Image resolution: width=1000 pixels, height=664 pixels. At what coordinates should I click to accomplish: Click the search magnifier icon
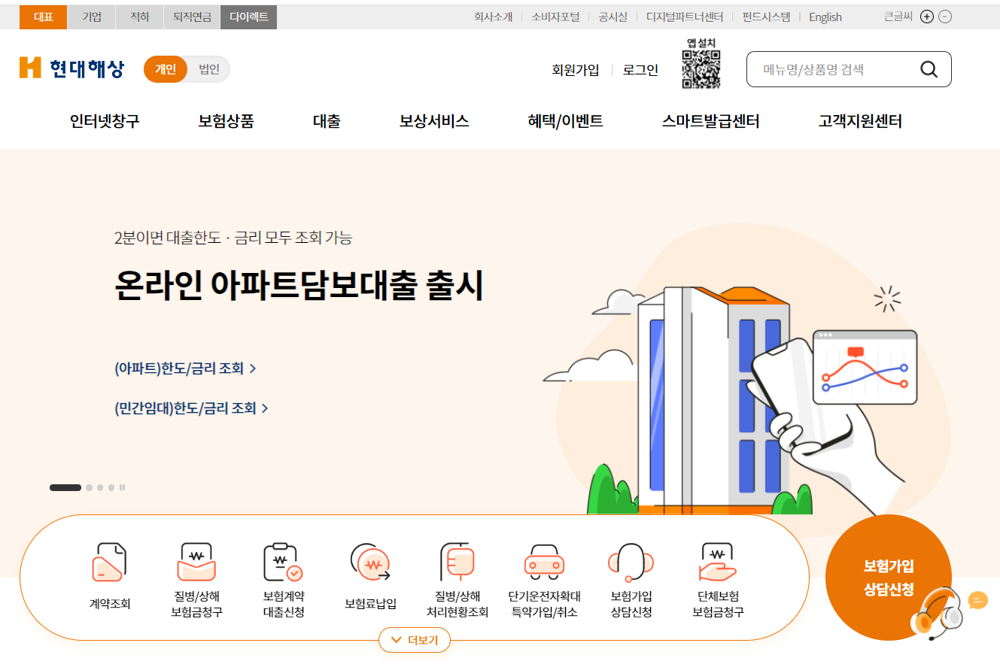coord(929,68)
